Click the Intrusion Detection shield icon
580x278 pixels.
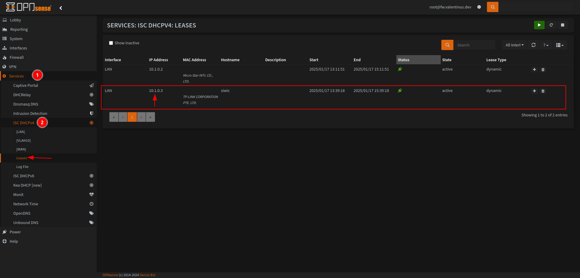(92, 113)
